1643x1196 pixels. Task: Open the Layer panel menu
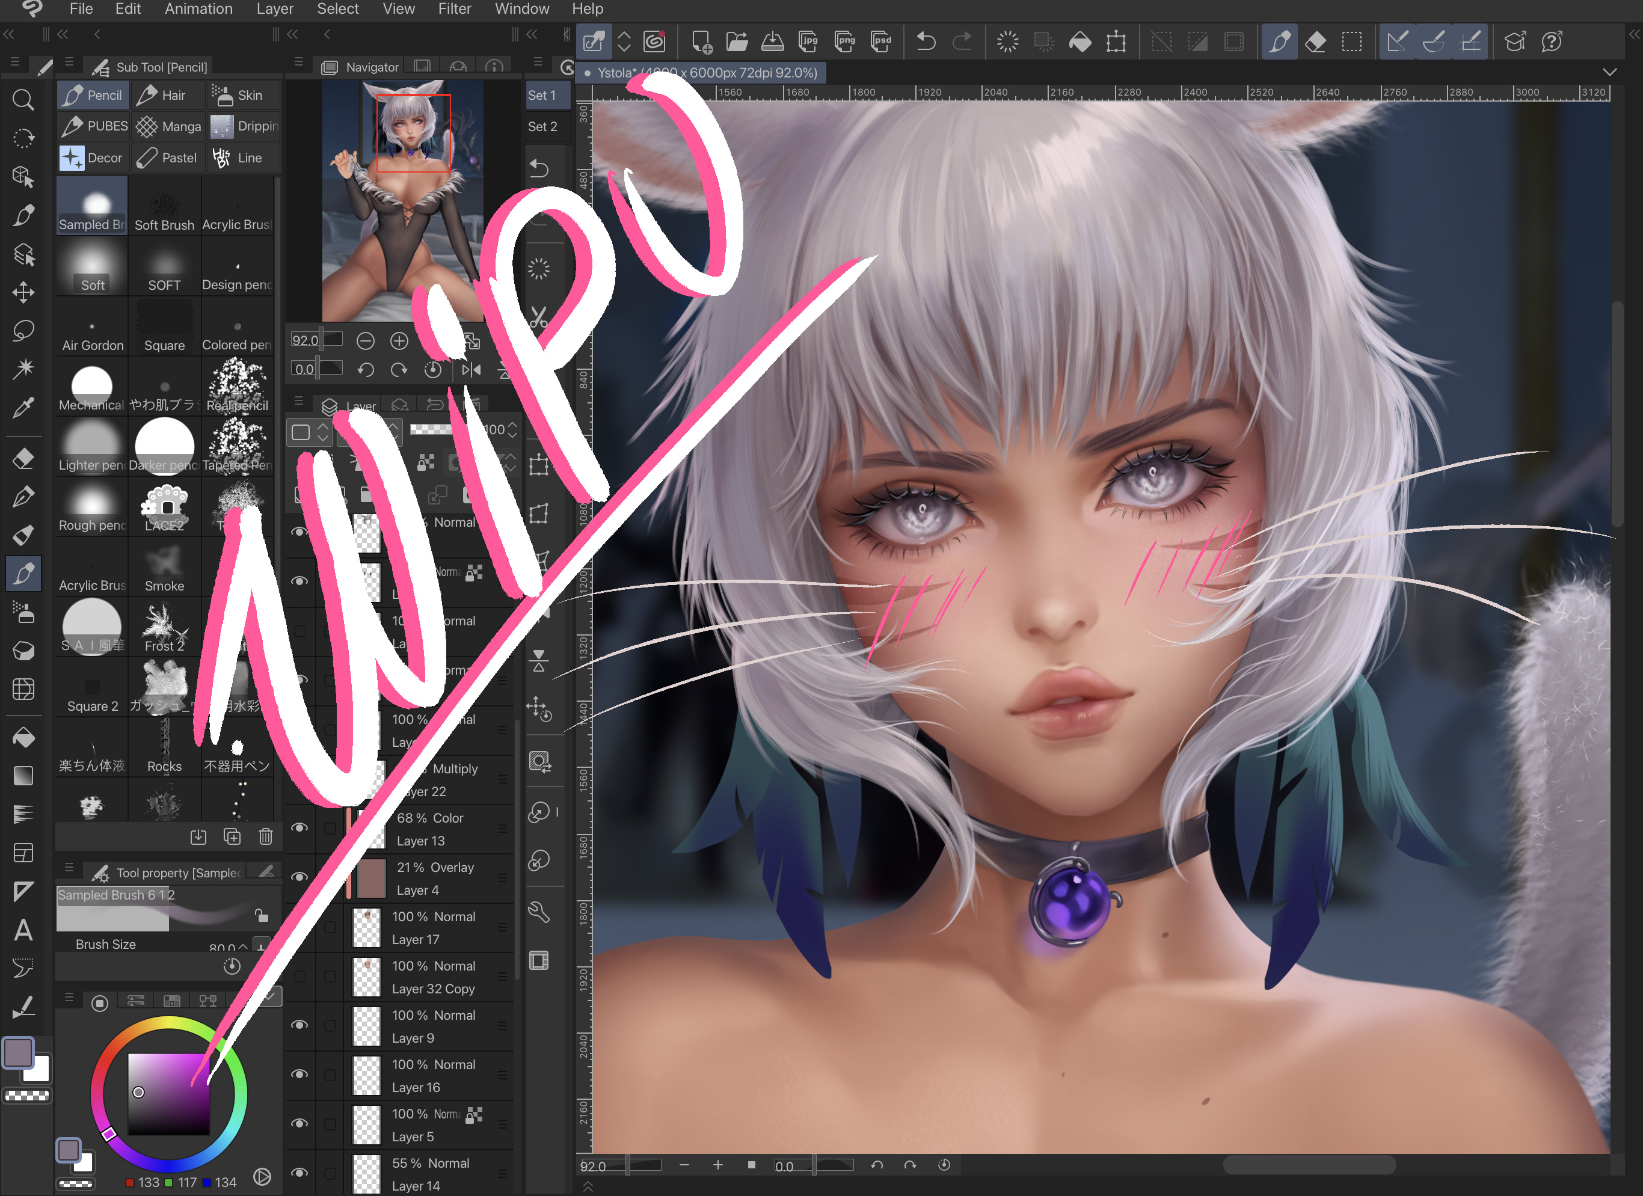[x=298, y=400]
